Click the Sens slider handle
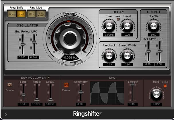The image size is (174, 120). point(24,95)
